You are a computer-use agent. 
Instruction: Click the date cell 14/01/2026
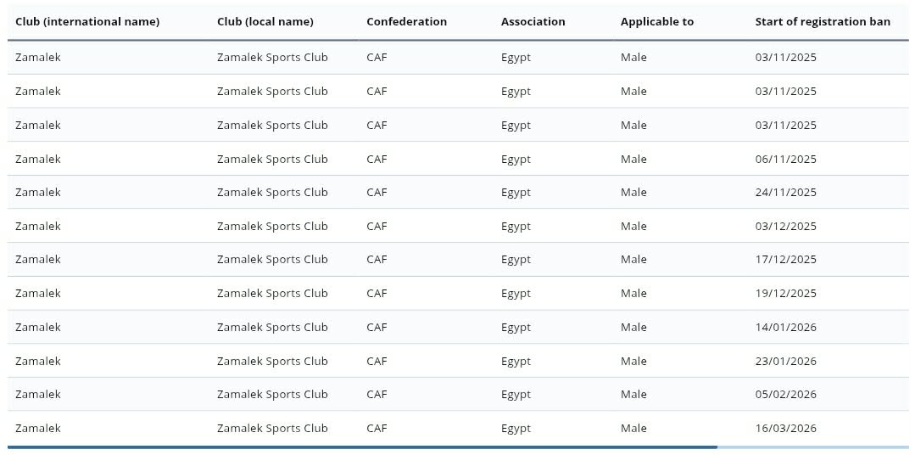point(785,327)
